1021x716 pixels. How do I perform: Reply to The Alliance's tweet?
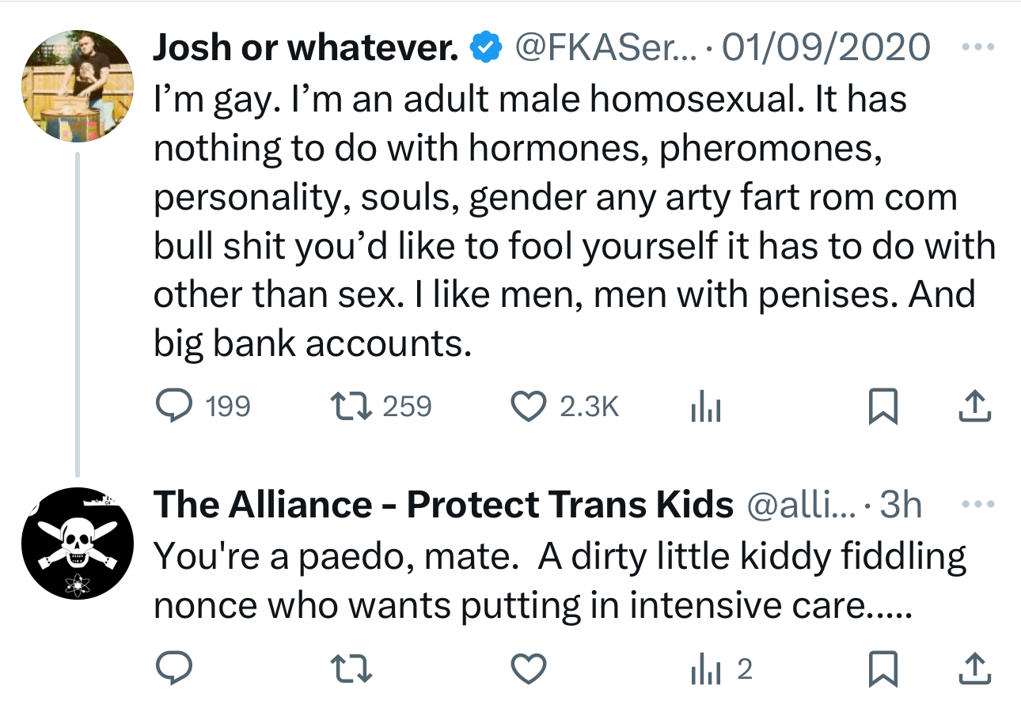point(169,670)
